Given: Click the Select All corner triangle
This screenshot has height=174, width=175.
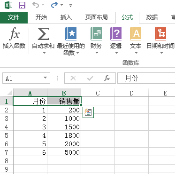Looking at the screenshot, I should (x=9, y=93).
